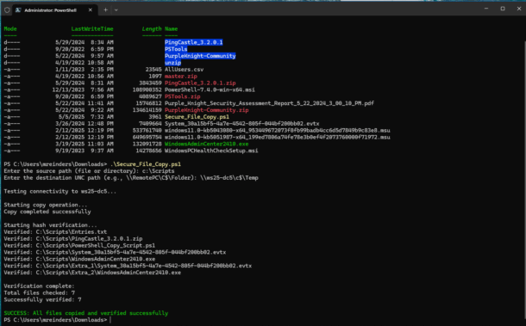Close the terminal window
526x326 pixels.
518,9
